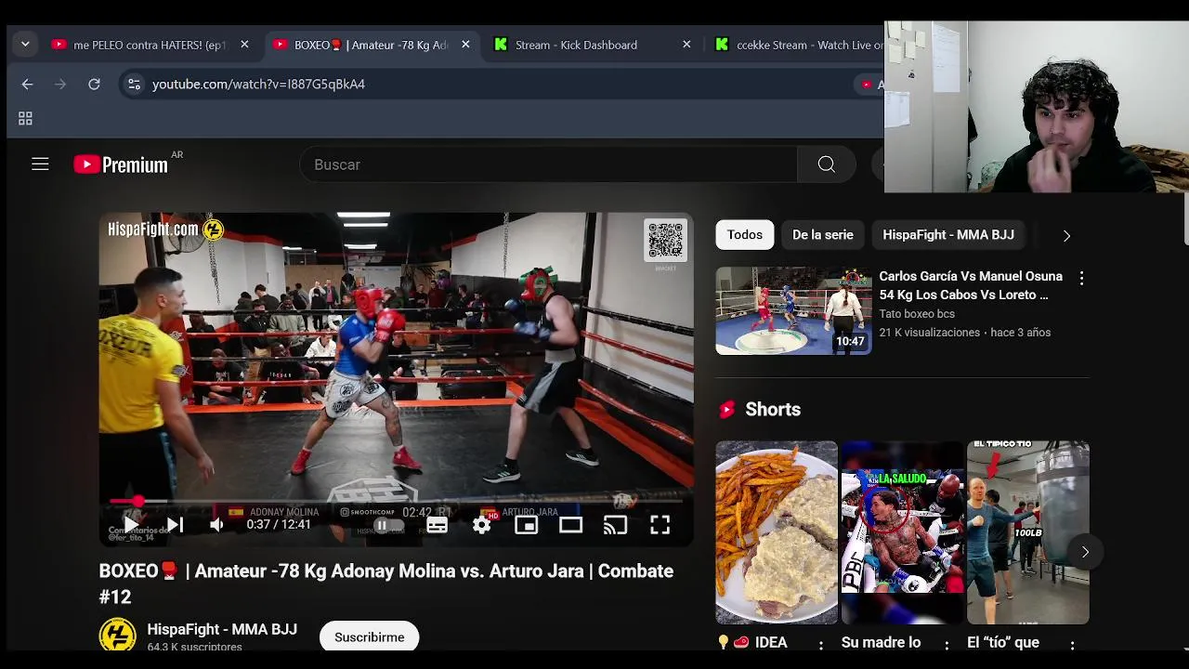
Task: Select the 'HispaFight - MMA BJJ' filter chip
Action: click(947, 235)
